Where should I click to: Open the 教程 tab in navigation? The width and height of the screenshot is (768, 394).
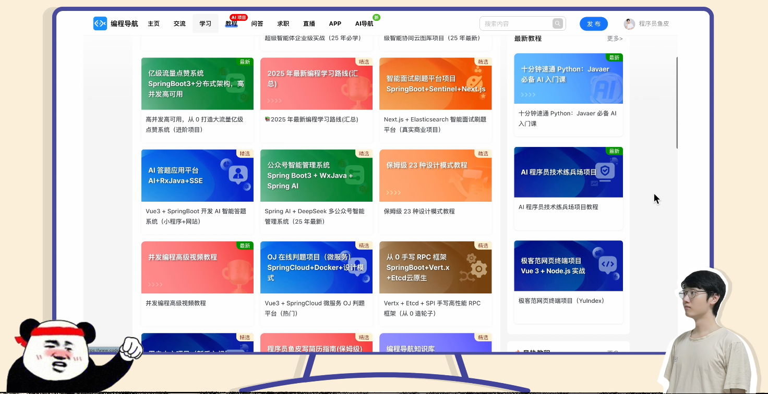pyautogui.click(x=231, y=24)
